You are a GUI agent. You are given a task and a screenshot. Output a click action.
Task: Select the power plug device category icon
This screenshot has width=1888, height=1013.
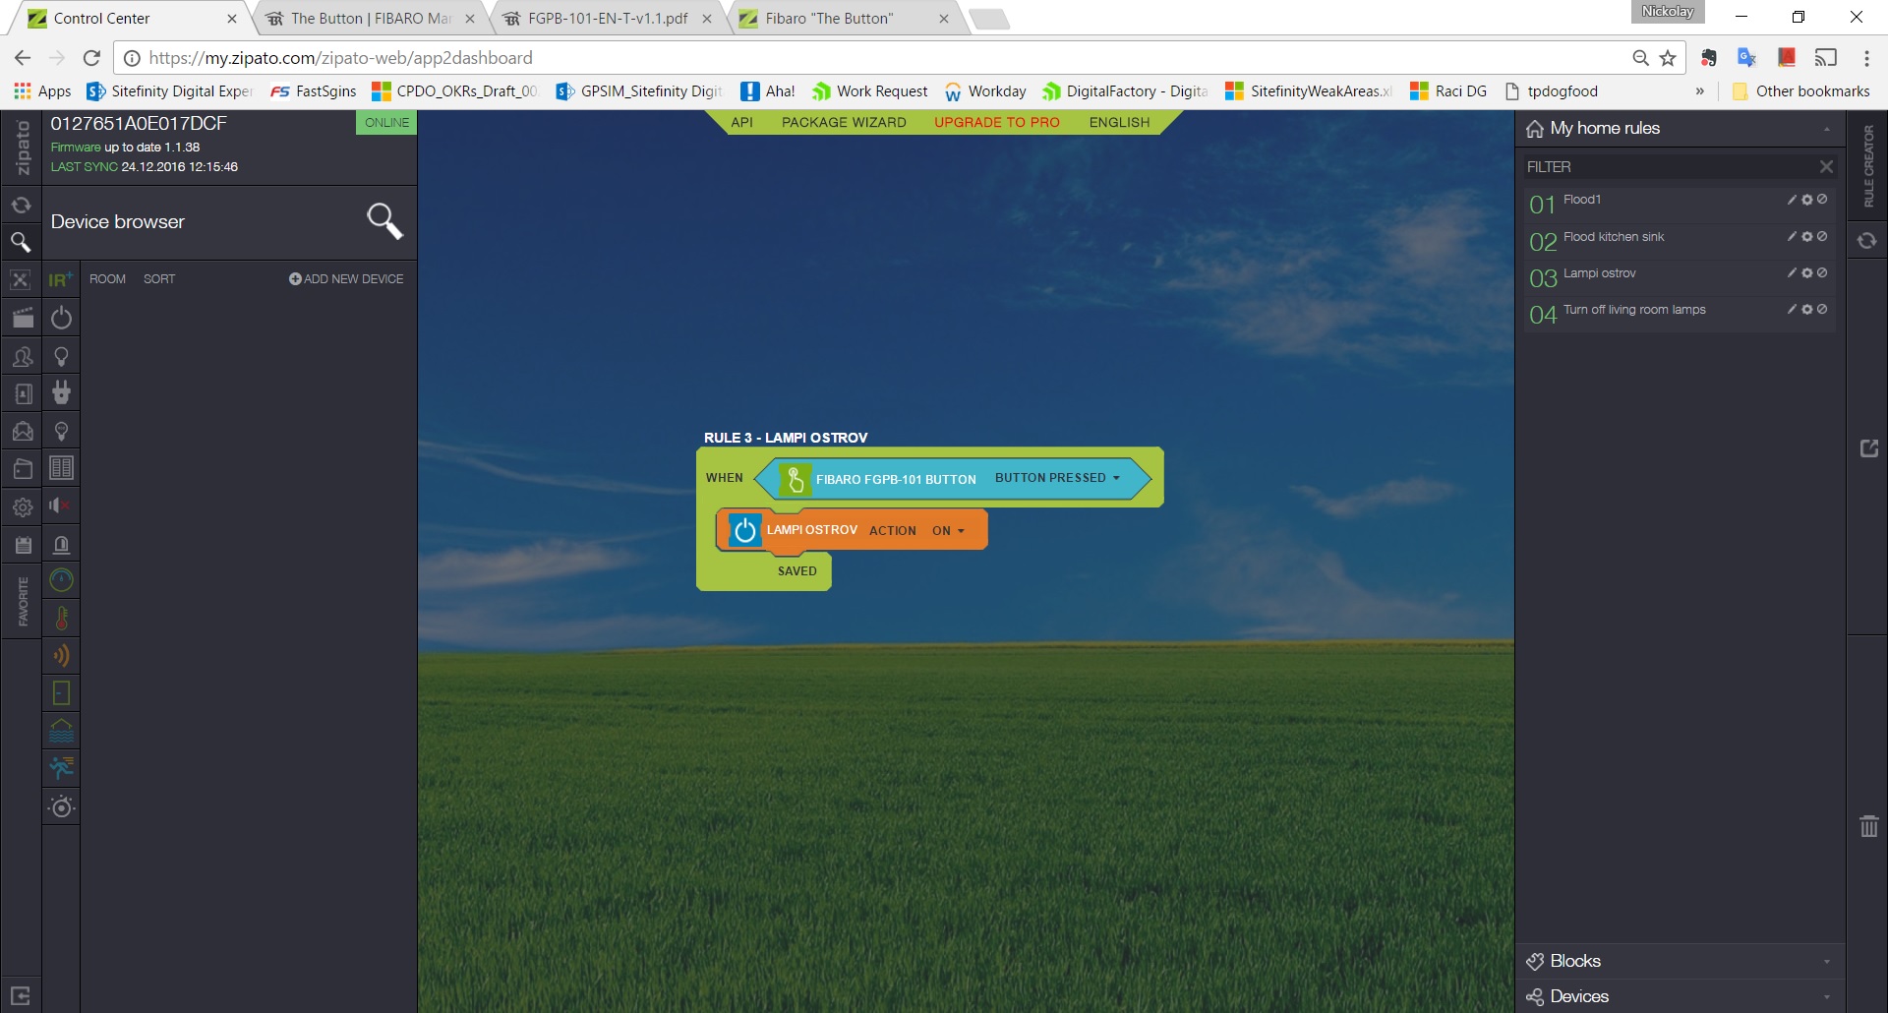(61, 393)
